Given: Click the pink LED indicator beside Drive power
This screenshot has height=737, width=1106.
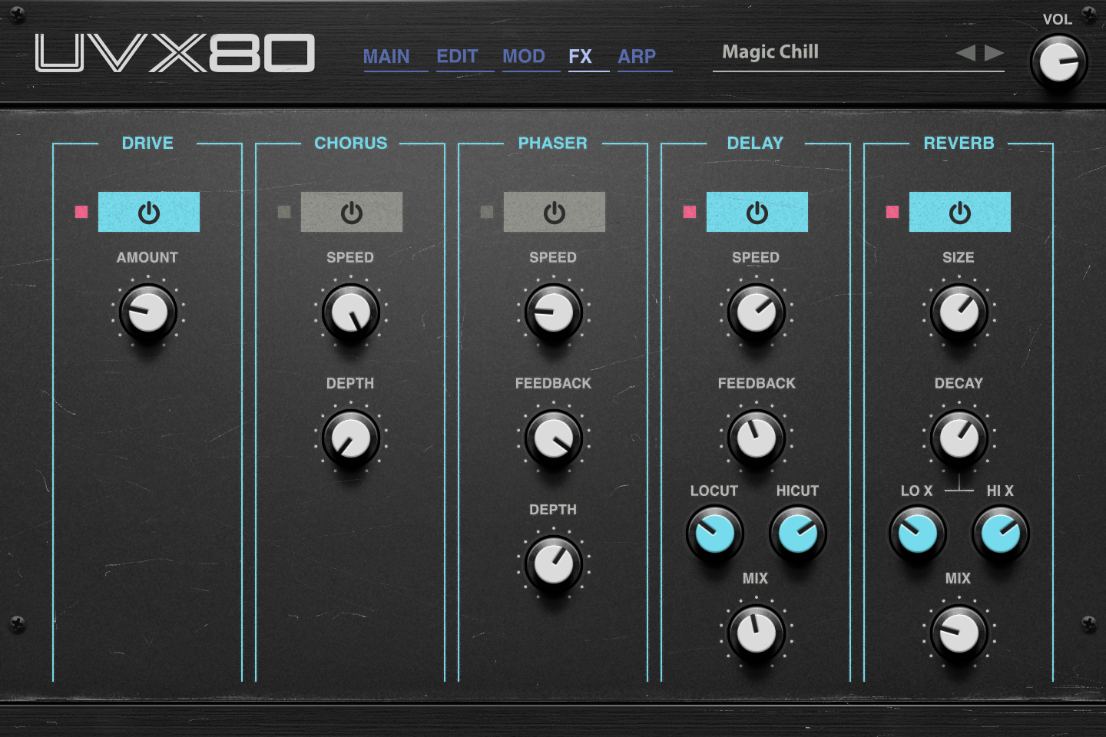Looking at the screenshot, I should point(81,212).
